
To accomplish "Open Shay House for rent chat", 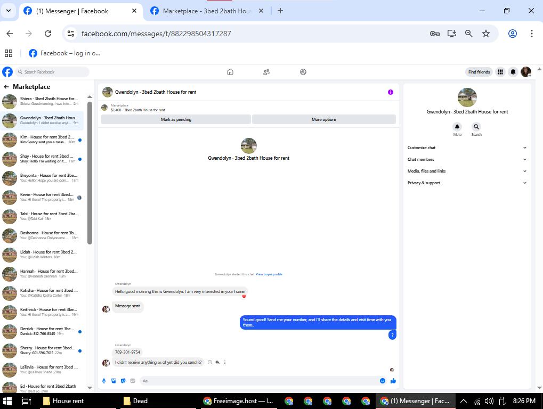I will [x=42, y=159].
